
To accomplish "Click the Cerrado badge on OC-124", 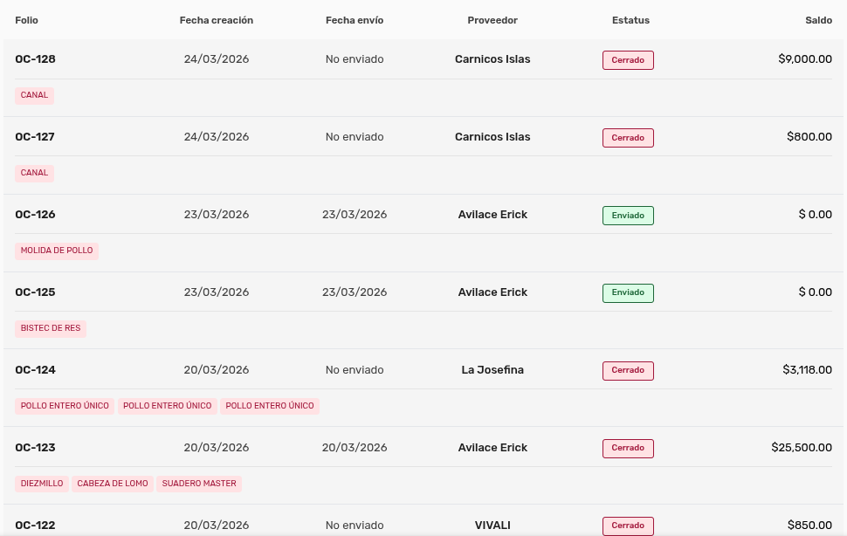I will 628,371.
